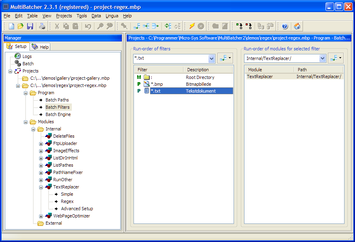Select the Simple item under TextReplacer

pyautogui.click(x=67, y=194)
